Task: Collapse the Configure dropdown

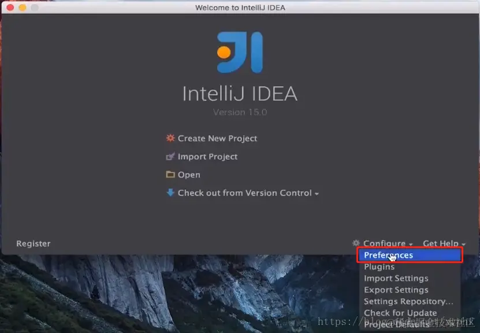Action: (x=388, y=243)
